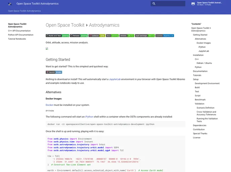Click the docs passing badge

click(x=112, y=36)
